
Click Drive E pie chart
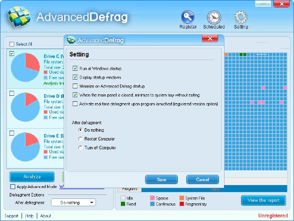[25, 147]
